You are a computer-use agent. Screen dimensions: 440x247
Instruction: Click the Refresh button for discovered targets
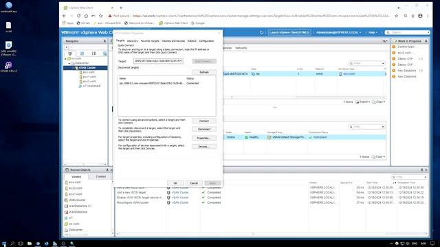click(x=204, y=72)
